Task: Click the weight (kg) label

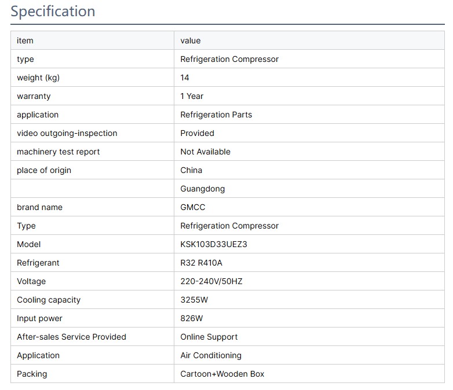Action: 38,78
